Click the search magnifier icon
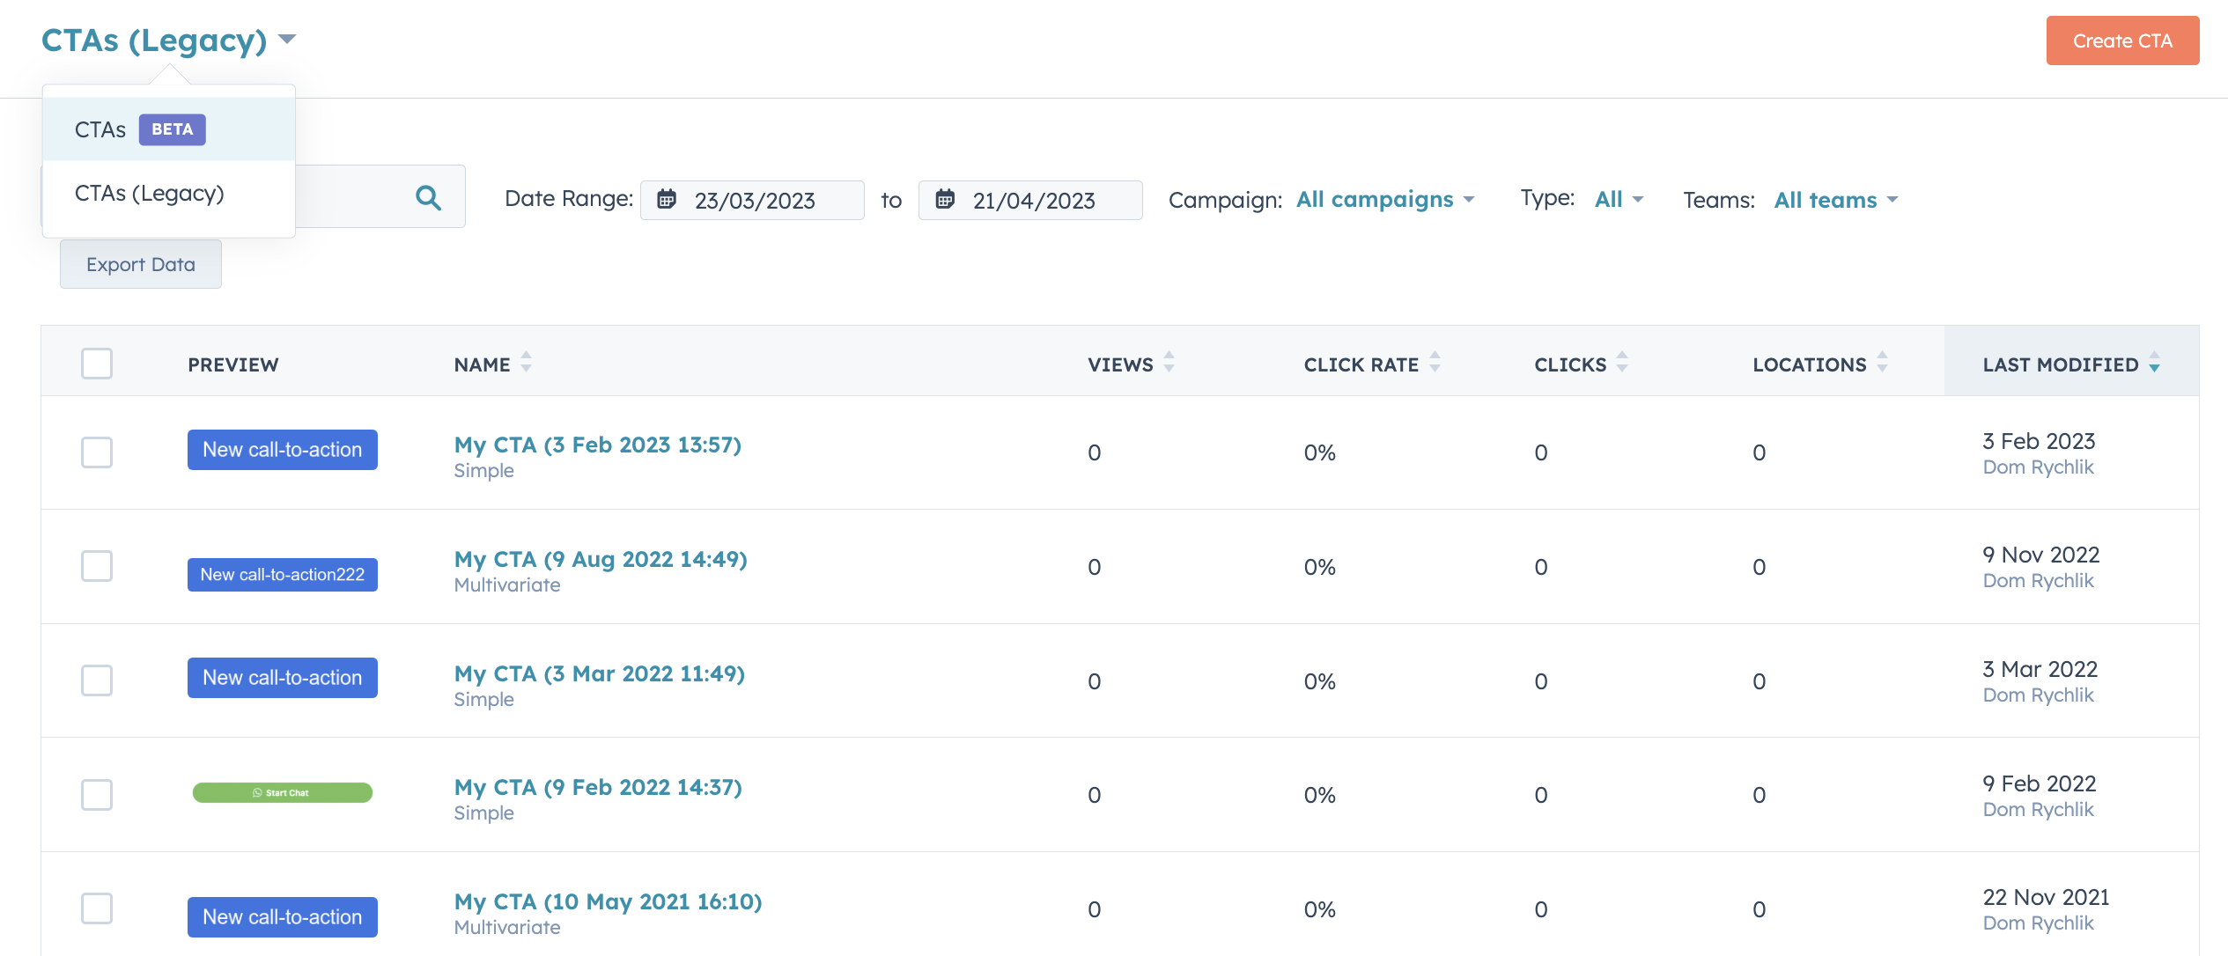Viewport: 2228px width, 956px height. (x=428, y=197)
